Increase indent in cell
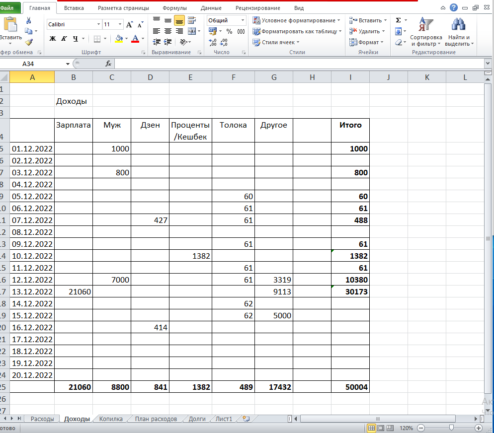Viewport: 494px width, 433px height. coord(168,42)
